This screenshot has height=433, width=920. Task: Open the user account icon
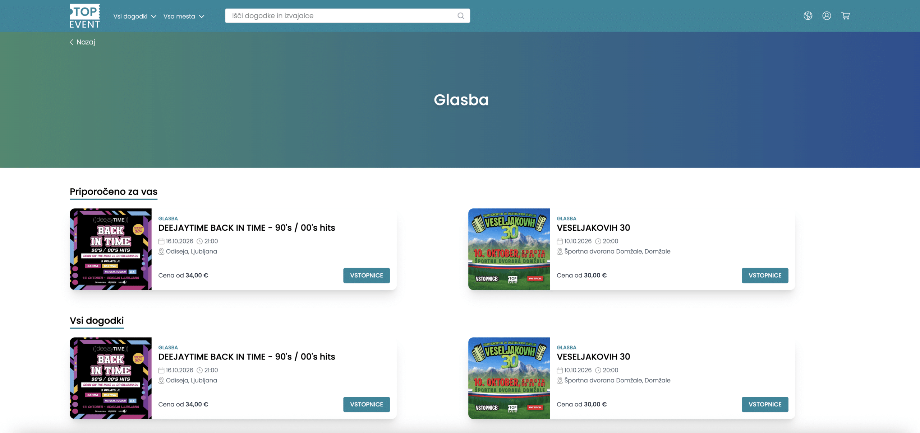click(x=827, y=16)
